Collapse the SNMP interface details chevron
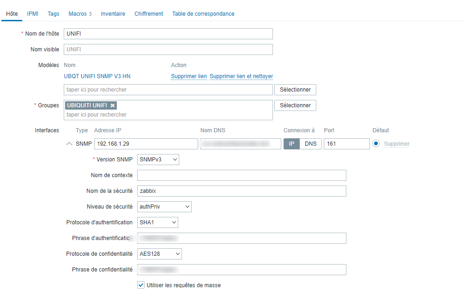The height and width of the screenshot is (296, 466). coord(69,144)
